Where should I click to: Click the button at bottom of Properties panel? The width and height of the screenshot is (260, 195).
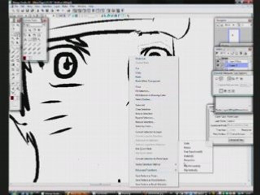[x=236, y=140]
